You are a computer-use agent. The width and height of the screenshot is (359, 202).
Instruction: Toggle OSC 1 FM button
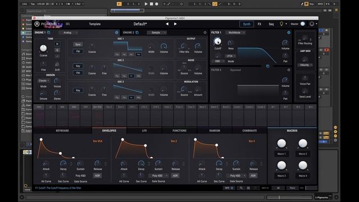(78, 51)
